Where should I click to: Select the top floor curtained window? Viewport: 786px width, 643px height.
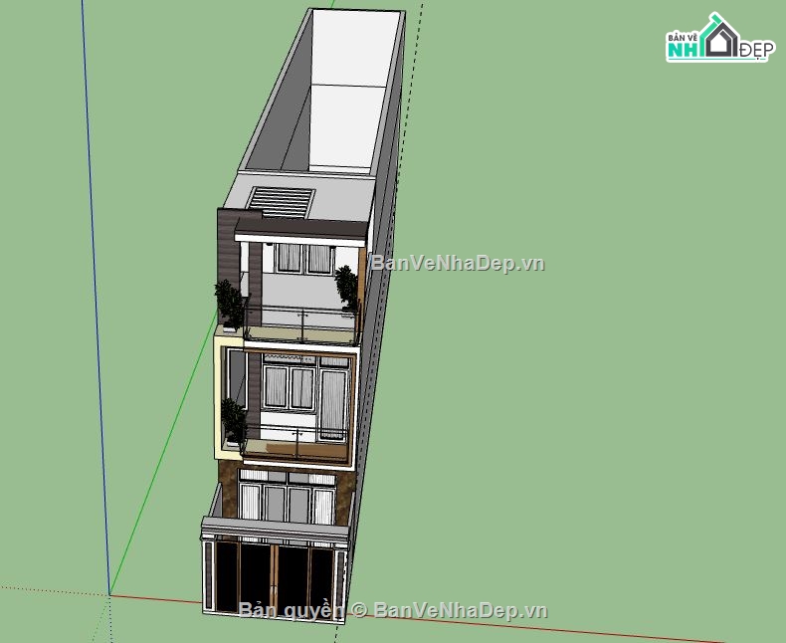(x=303, y=259)
